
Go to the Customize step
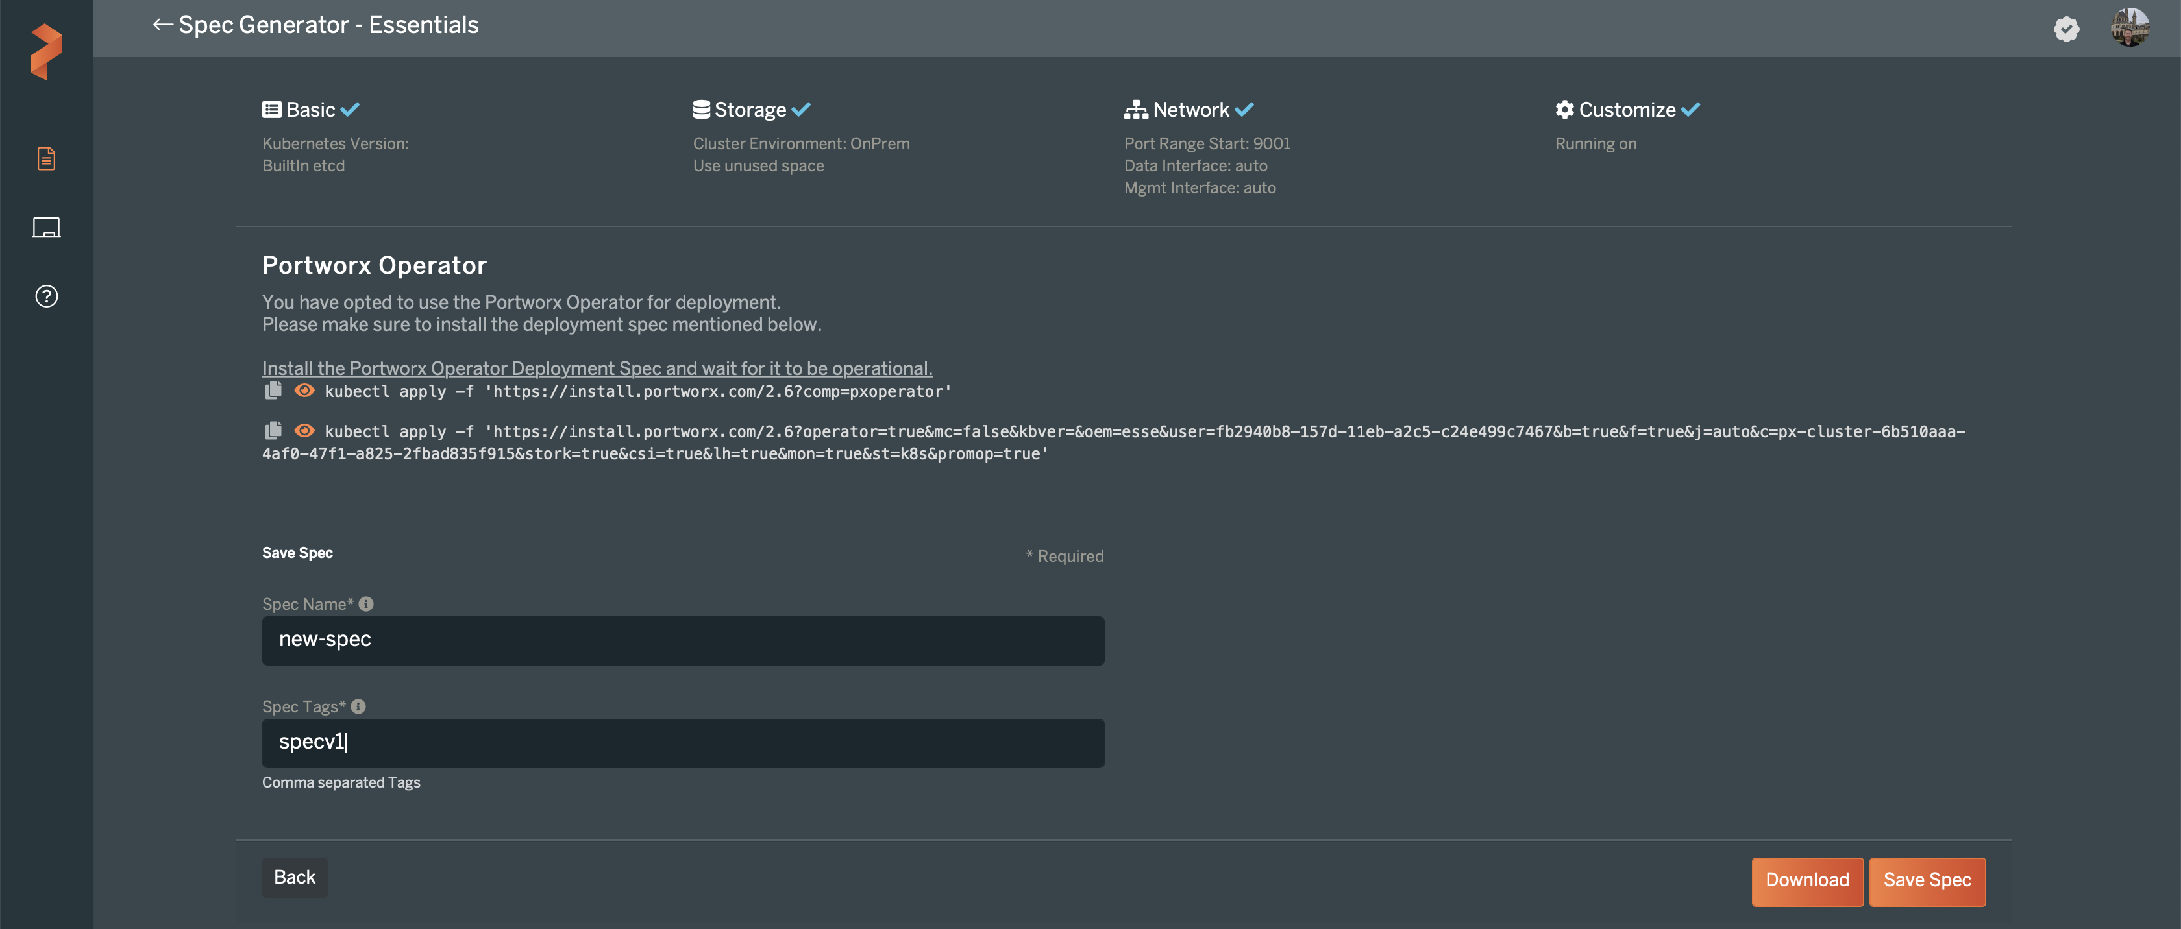(x=1627, y=110)
